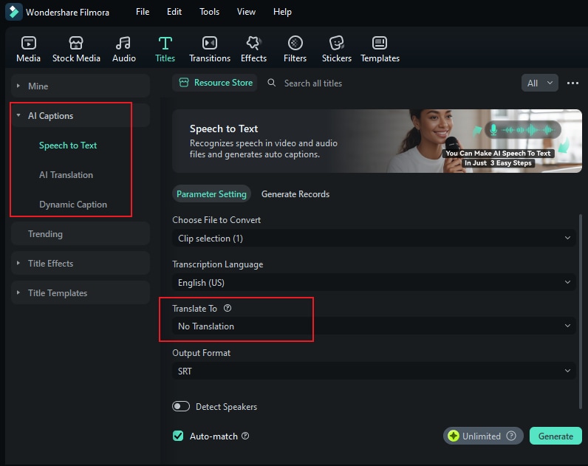Open the File menu

pyautogui.click(x=143, y=12)
